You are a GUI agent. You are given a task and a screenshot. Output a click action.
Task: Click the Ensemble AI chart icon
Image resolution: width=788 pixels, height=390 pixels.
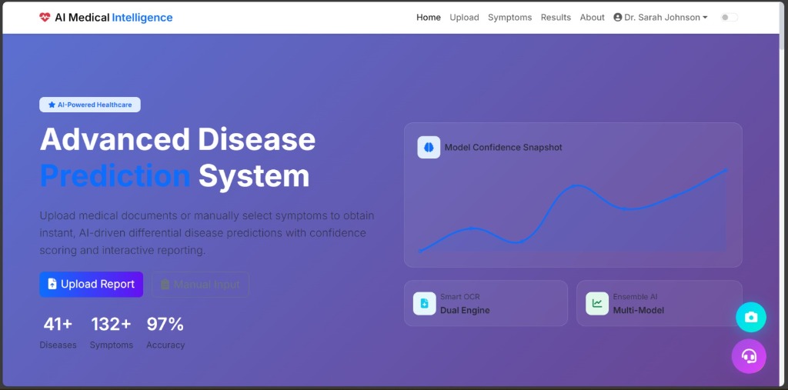tap(597, 304)
